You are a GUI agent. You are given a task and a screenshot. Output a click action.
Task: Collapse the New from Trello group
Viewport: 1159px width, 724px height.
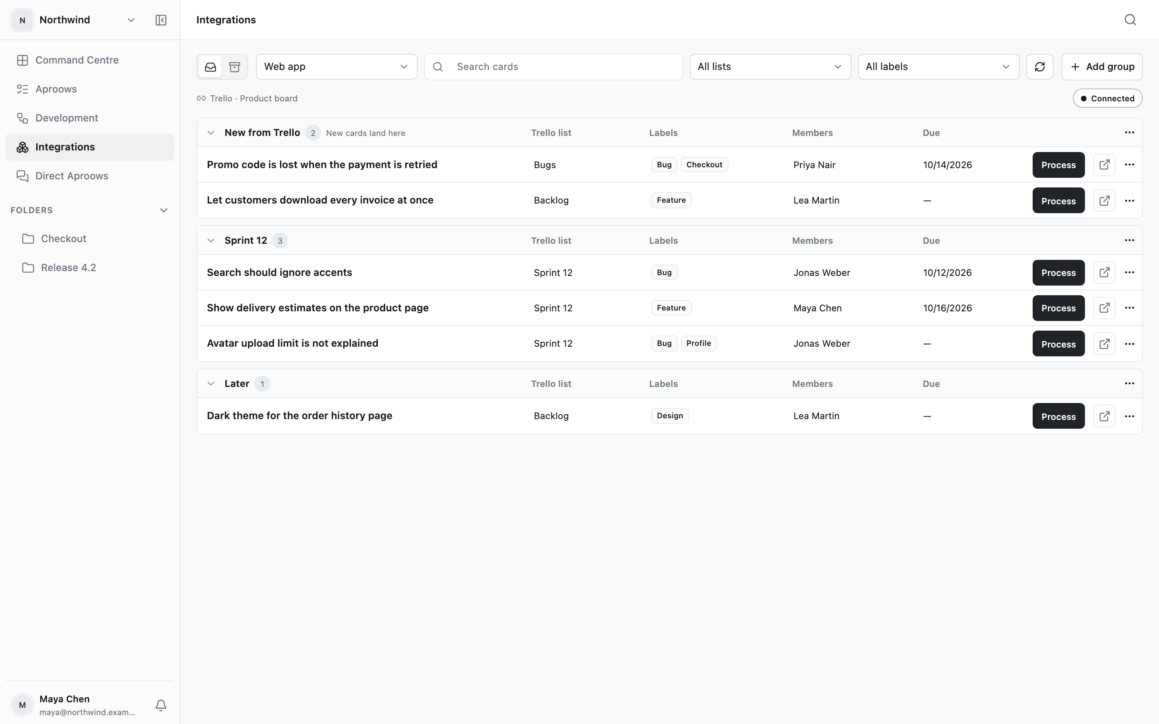211,133
